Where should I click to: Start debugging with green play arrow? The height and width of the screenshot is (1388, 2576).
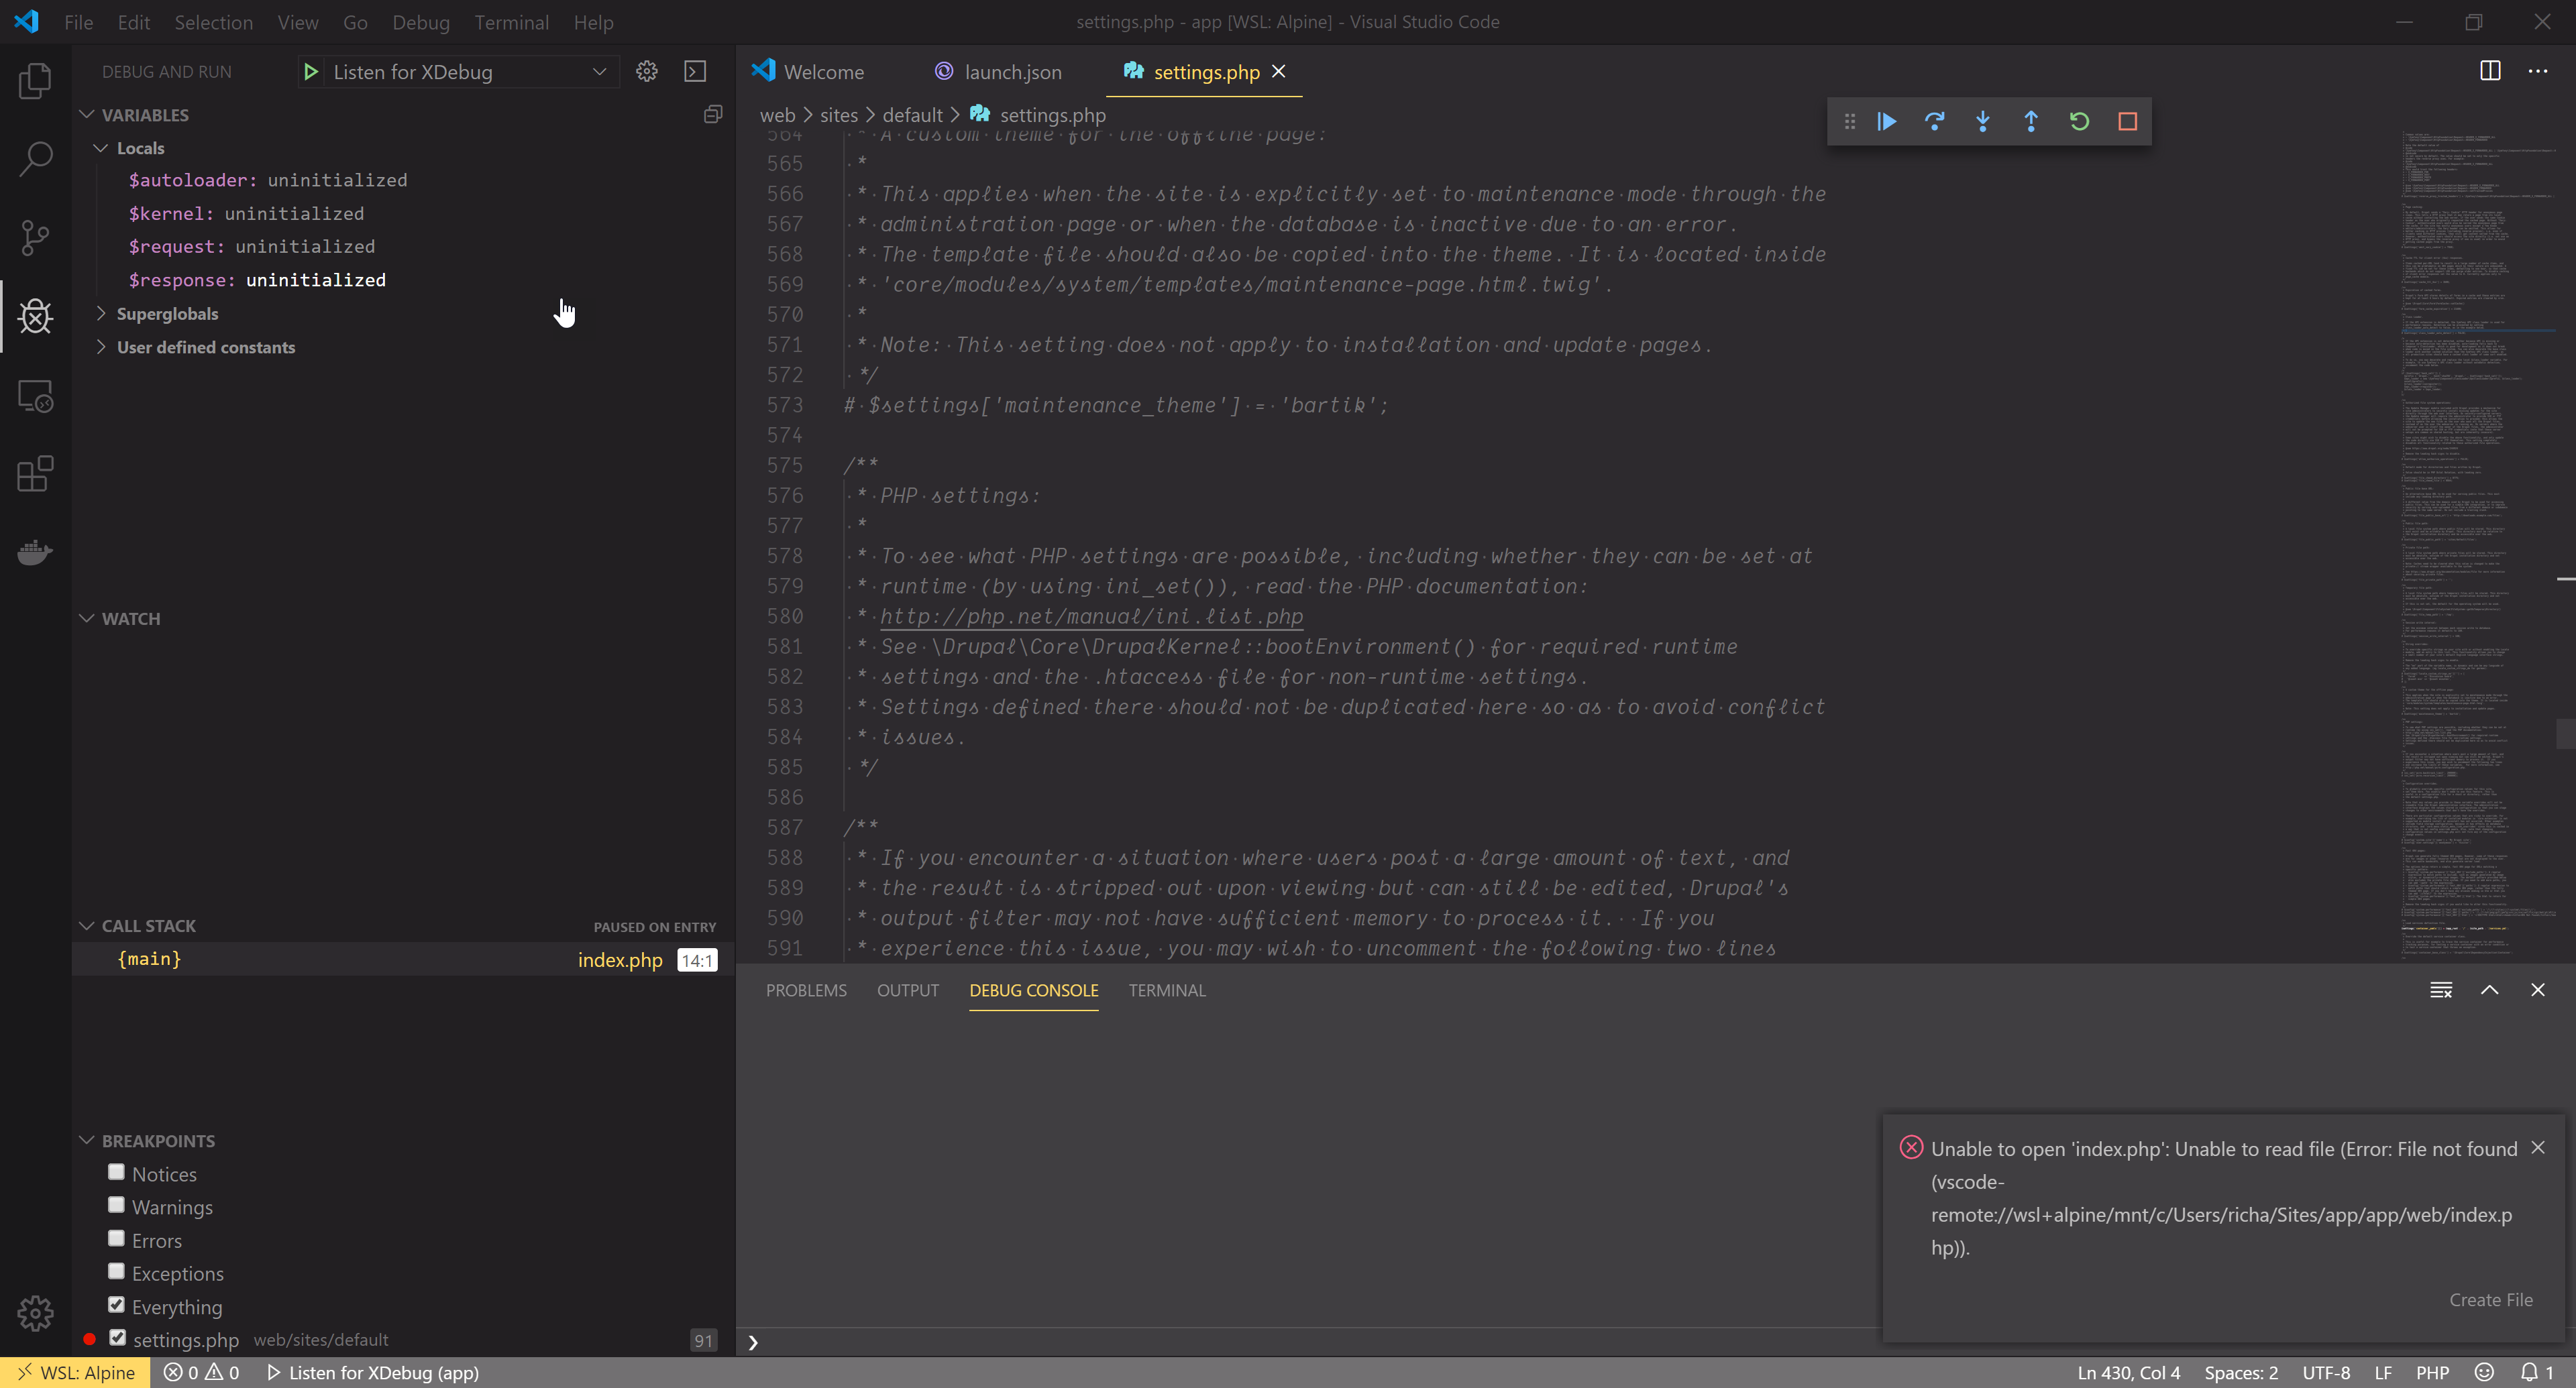[x=310, y=72]
